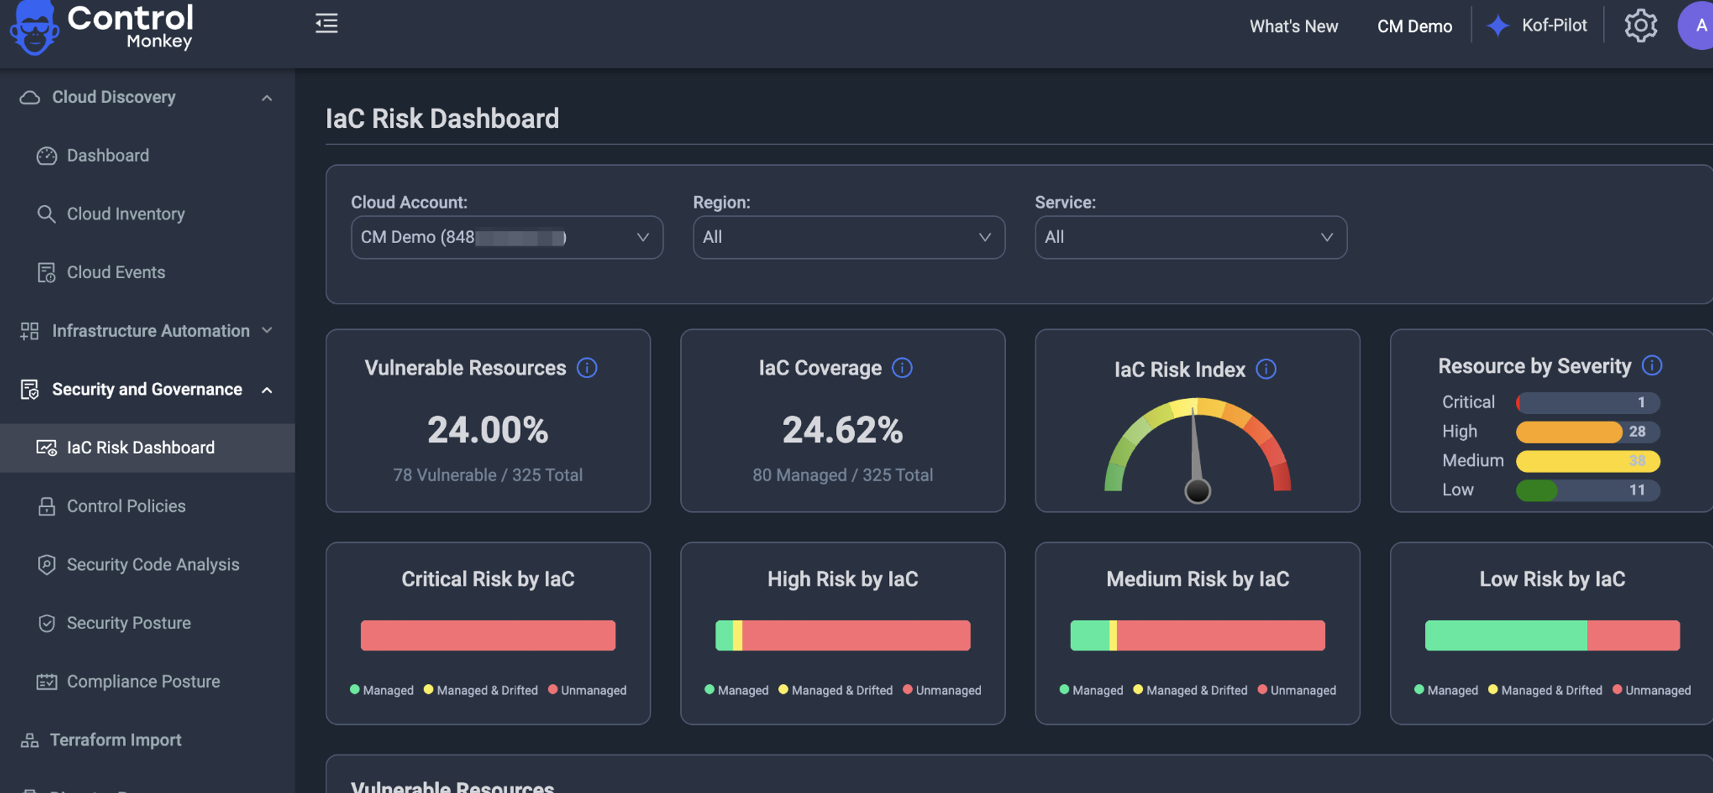Open user avatar profile menu
The height and width of the screenshot is (793, 1713).
1699,26
